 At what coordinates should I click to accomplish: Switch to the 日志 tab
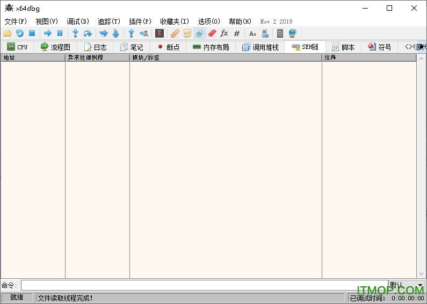(95, 47)
